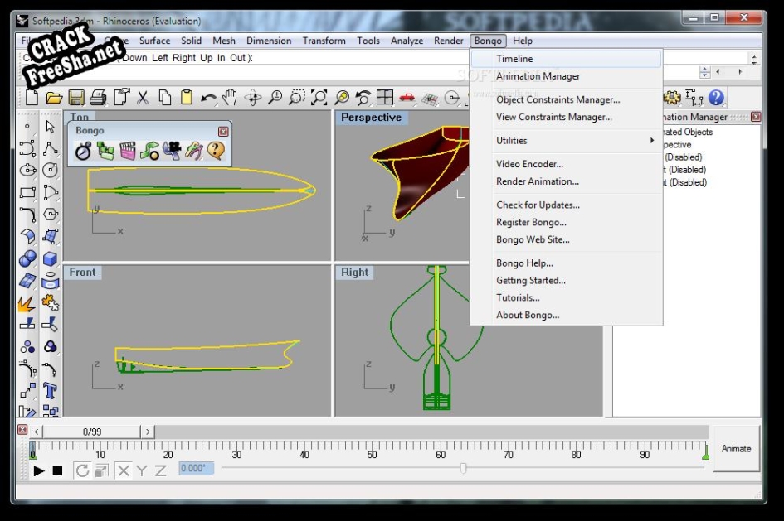The height and width of the screenshot is (521, 784).
Task: Toggle the X axis timeline button
Action: [124, 470]
